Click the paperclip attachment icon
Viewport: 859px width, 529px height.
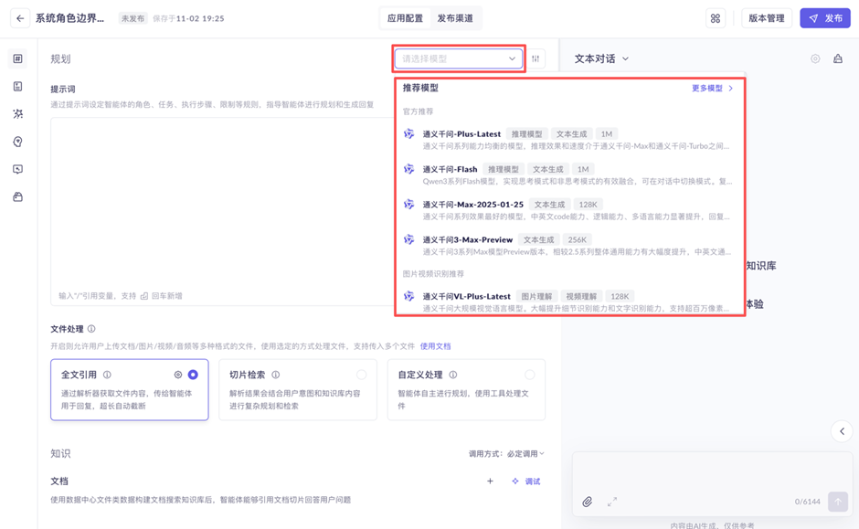(588, 502)
